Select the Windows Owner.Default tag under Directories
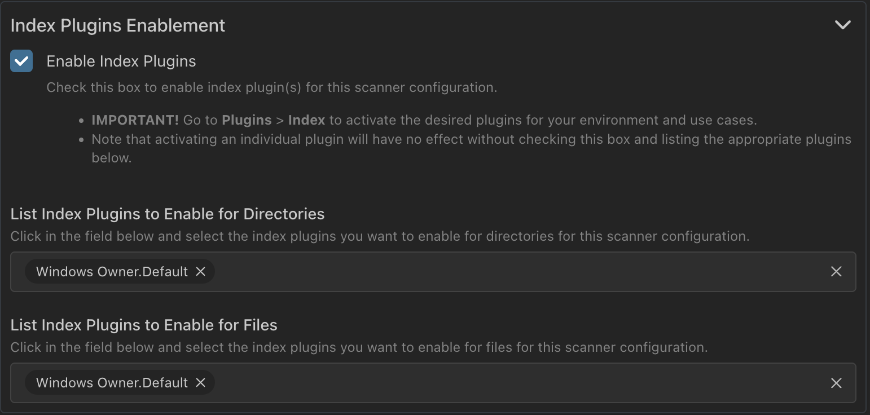Image resolution: width=870 pixels, height=415 pixels. coord(112,272)
